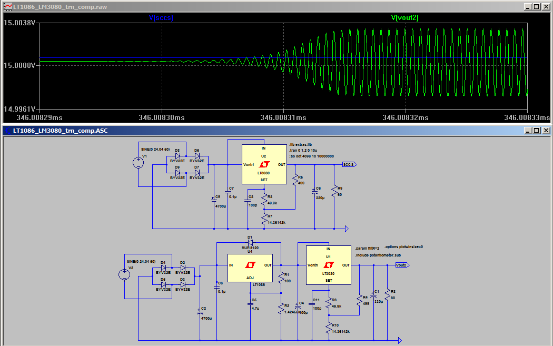This screenshot has width=553, height=346.
Task: Select resistor R2 next to U4
Action: point(281,309)
